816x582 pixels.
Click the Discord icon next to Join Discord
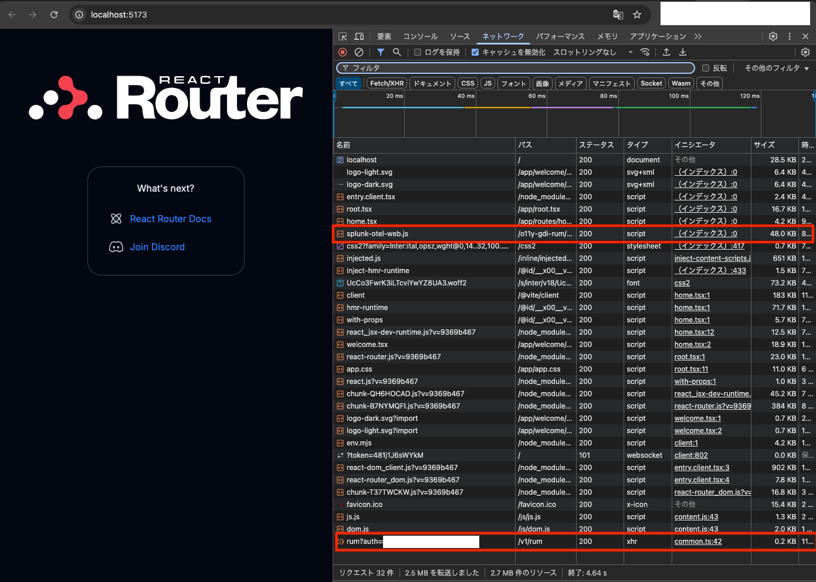[x=116, y=247]
